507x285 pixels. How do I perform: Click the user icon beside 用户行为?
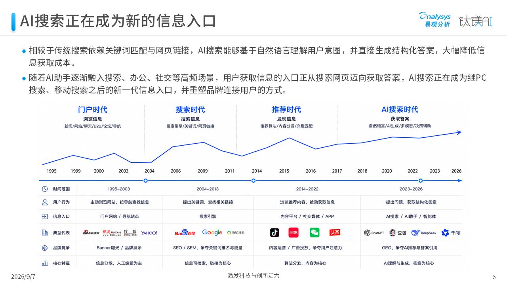(x=45, y=202)
